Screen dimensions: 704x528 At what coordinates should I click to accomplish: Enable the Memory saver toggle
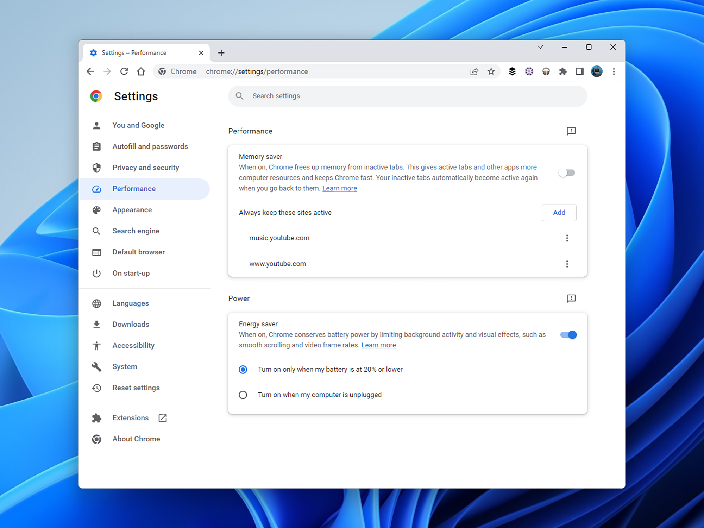(567, 173)
